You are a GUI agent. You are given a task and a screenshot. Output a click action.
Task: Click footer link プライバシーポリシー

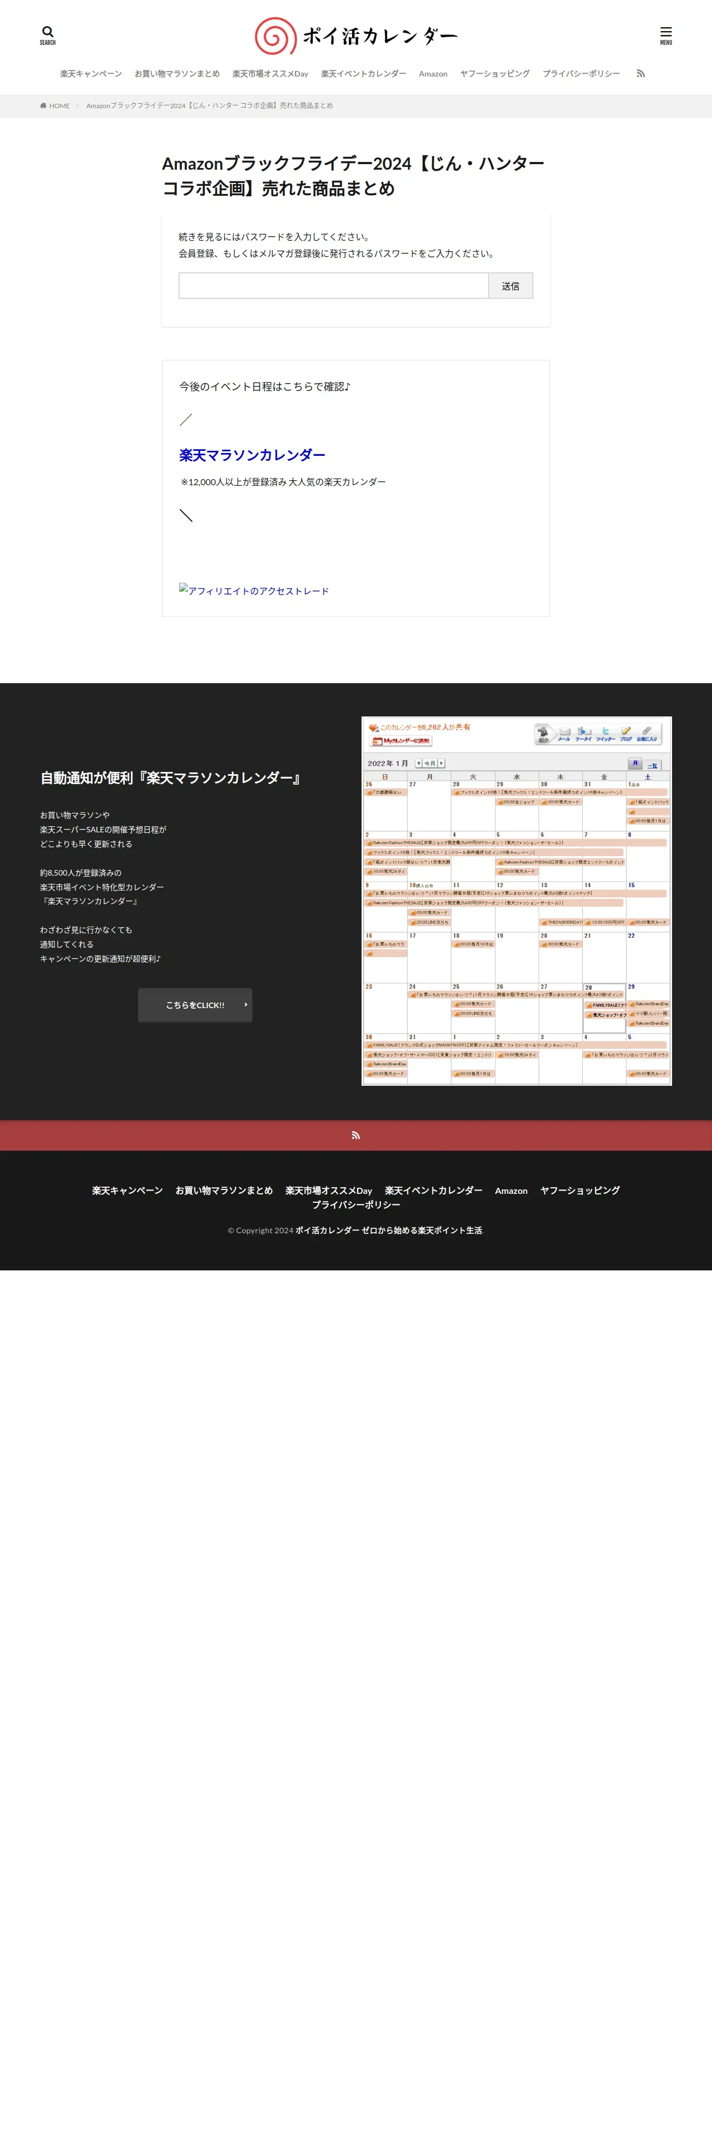355,1205
